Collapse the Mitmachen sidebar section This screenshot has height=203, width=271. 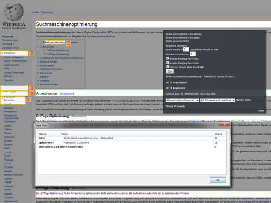2,53
